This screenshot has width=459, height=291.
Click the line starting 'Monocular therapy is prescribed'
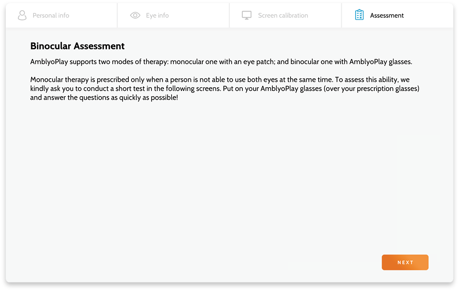tap(220, 80)
